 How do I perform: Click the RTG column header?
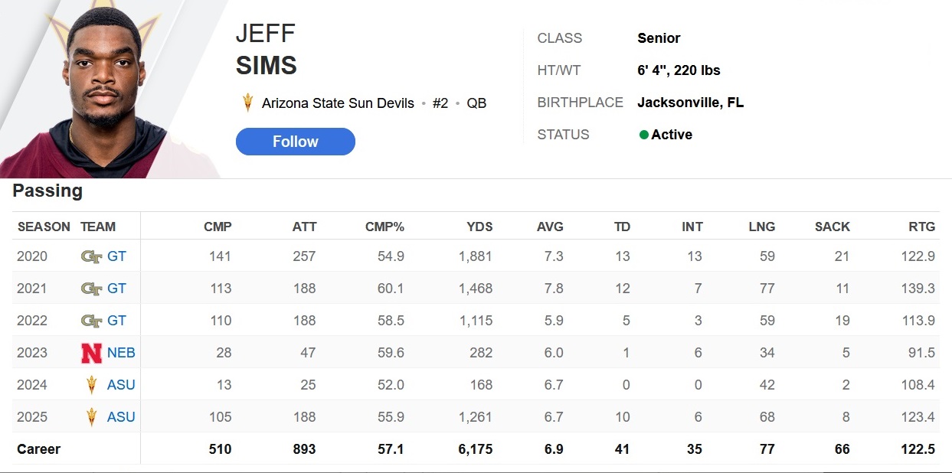point(921,227)
